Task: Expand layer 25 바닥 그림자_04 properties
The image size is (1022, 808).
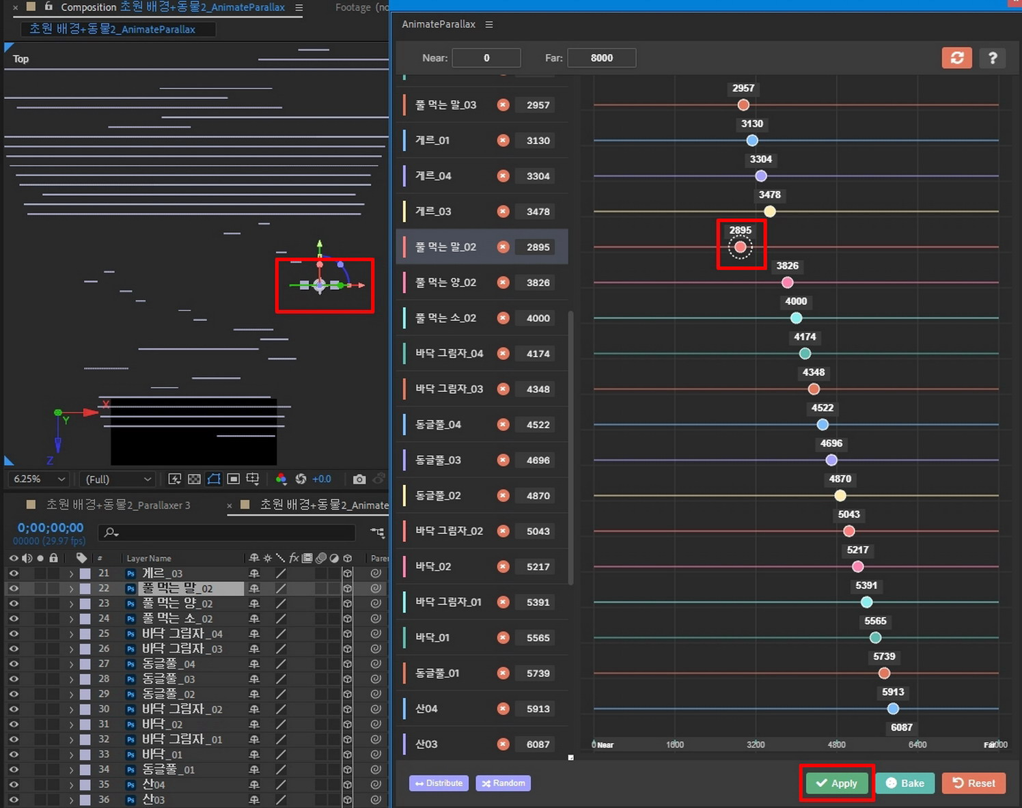Action: pyautogui.click(x=71, y=634)
